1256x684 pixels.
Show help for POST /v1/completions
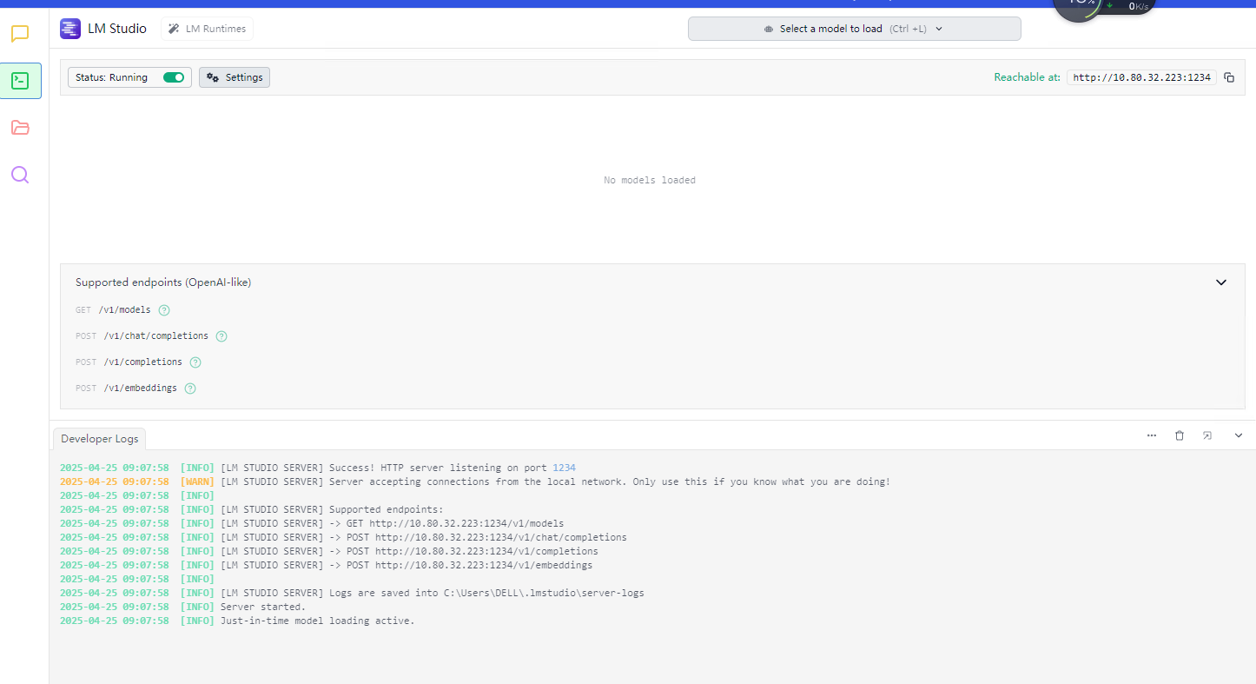coord(195,362)
